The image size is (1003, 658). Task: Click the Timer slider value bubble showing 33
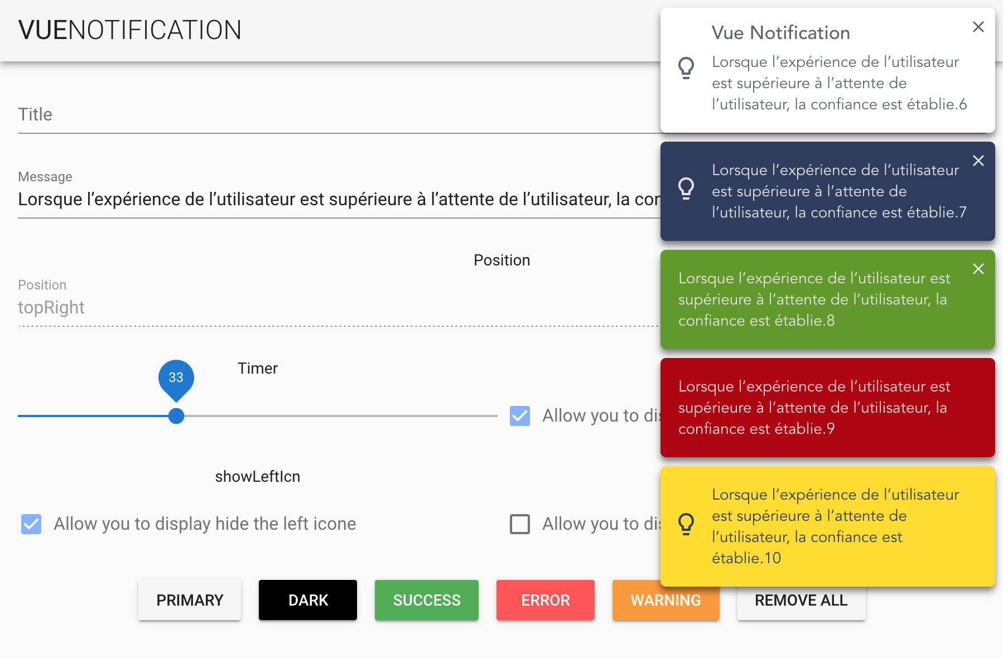[x=176, y=378]
